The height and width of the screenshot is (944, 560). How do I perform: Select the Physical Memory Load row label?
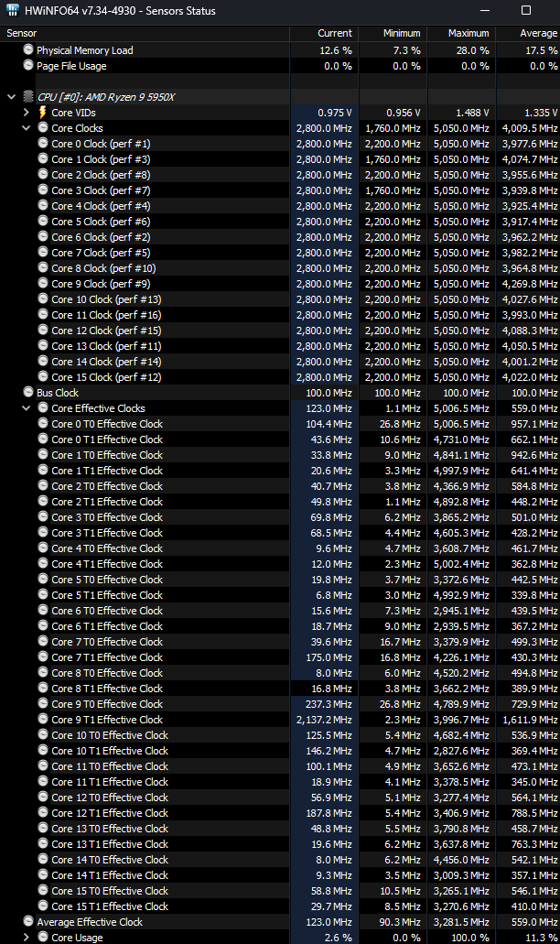85,50
